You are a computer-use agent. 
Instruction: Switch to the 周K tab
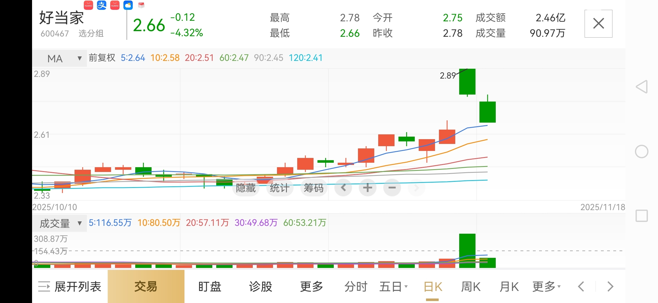click(x=471, y=287)
